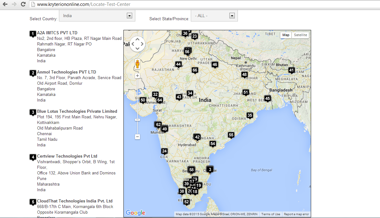Click map marker 41 in Assam
The image size is (380, 218).
291,70
